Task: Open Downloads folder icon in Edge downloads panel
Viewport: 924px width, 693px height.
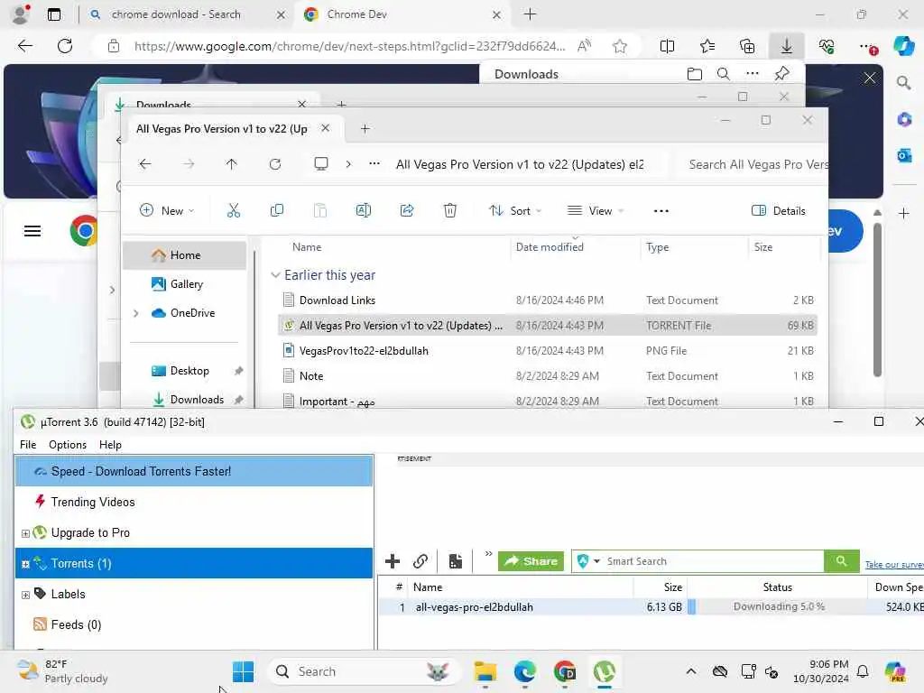Action: [695, 74]
